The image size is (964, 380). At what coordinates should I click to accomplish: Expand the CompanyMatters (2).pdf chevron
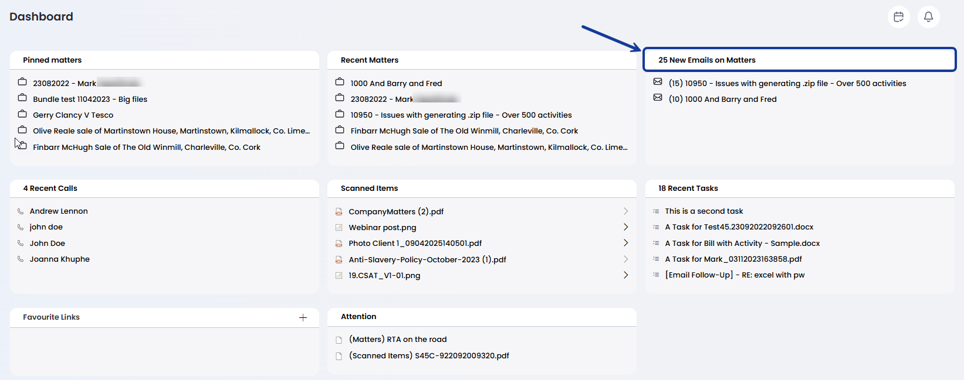(625, 211)
